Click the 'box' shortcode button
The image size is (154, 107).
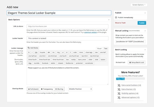(x=67, y=60)
